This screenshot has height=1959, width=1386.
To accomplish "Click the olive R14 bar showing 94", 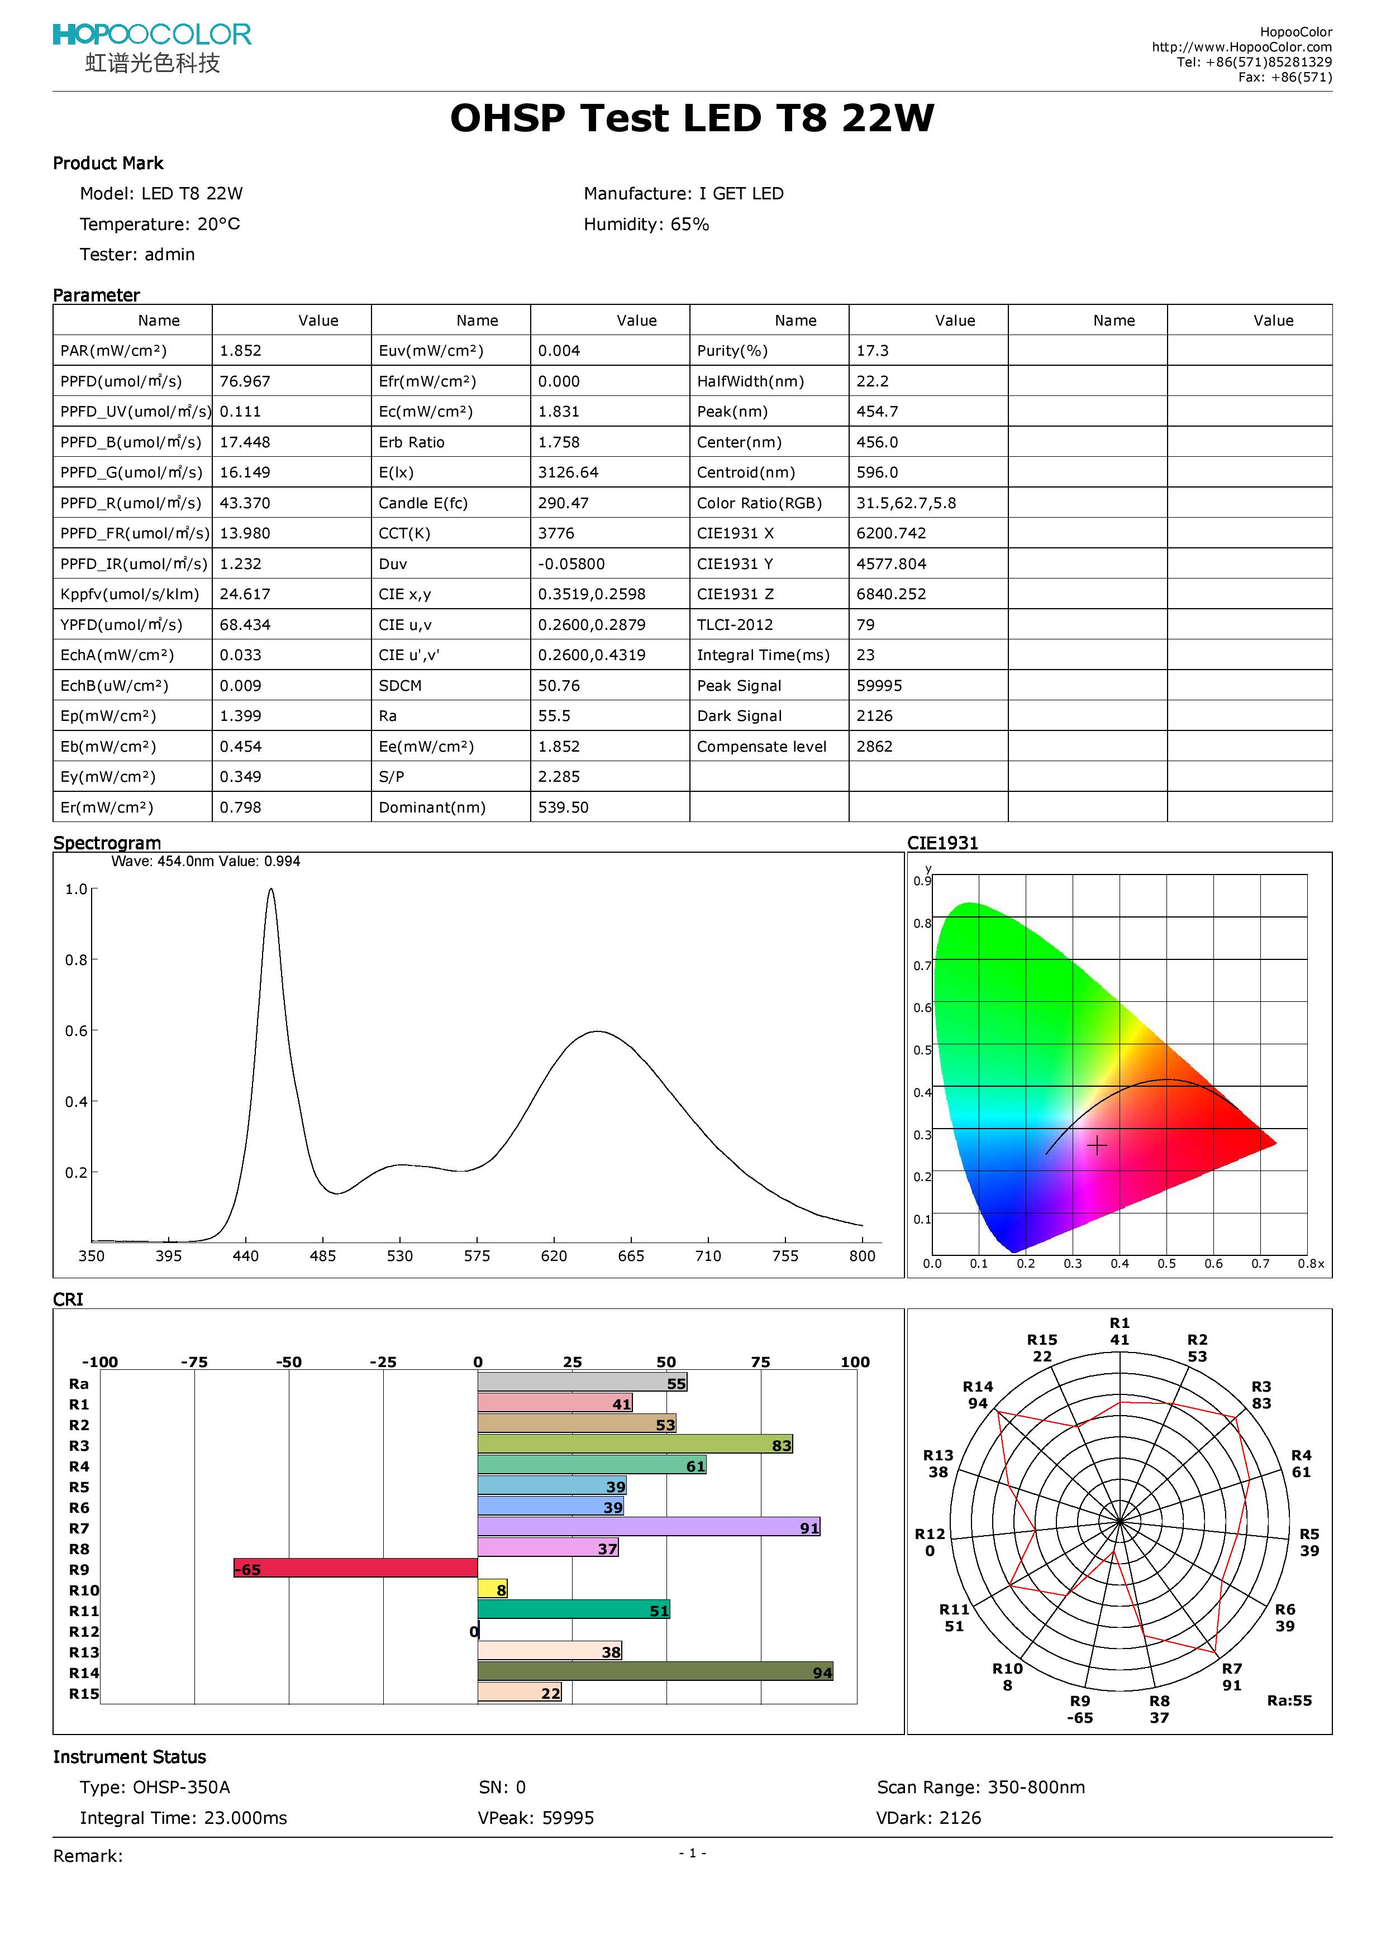I will click(655, 1671).
